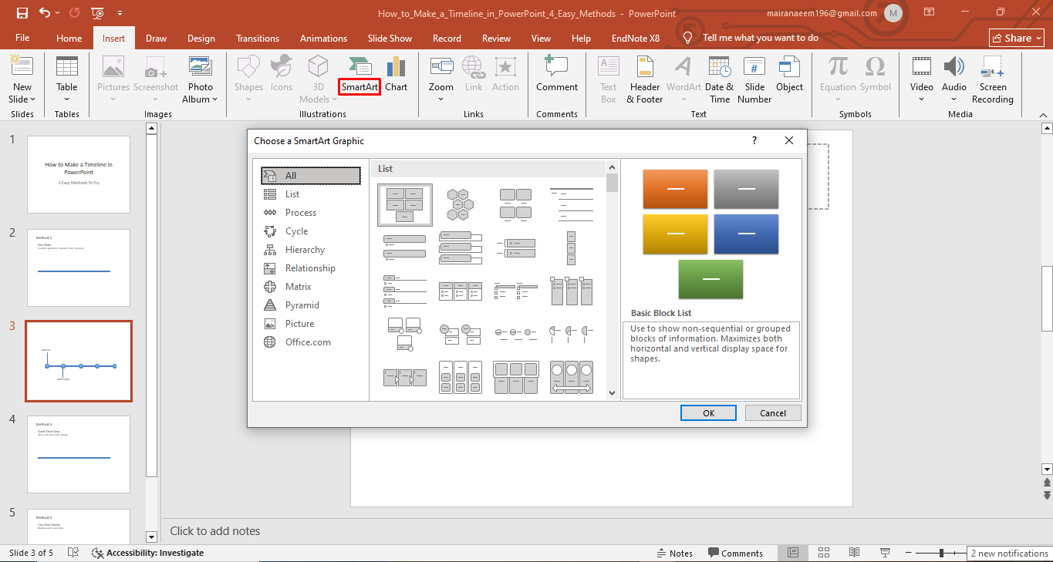Click to add notes area
The width and height of the screenshot is (1053, 562).
(x=215, y=530)
